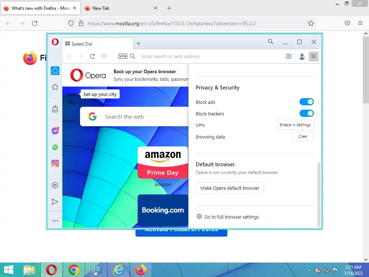The width and height of the screenshot is (369, 277).
Task: Clear browsing data button
Action: click(x=303, y=136)
